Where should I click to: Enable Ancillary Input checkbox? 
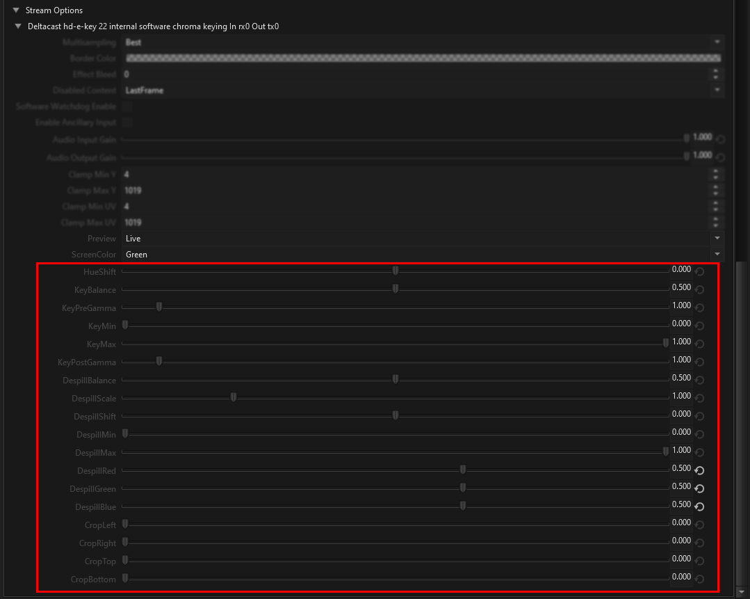coord(128,122)
